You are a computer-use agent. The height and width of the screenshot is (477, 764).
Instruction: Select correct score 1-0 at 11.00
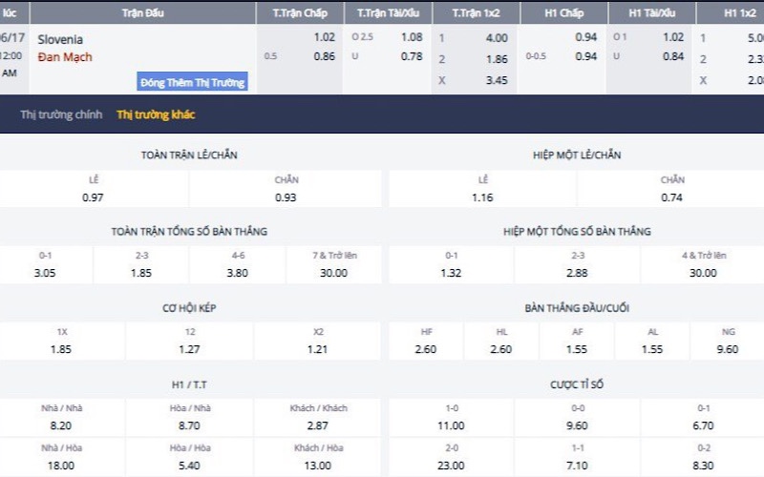451,425
